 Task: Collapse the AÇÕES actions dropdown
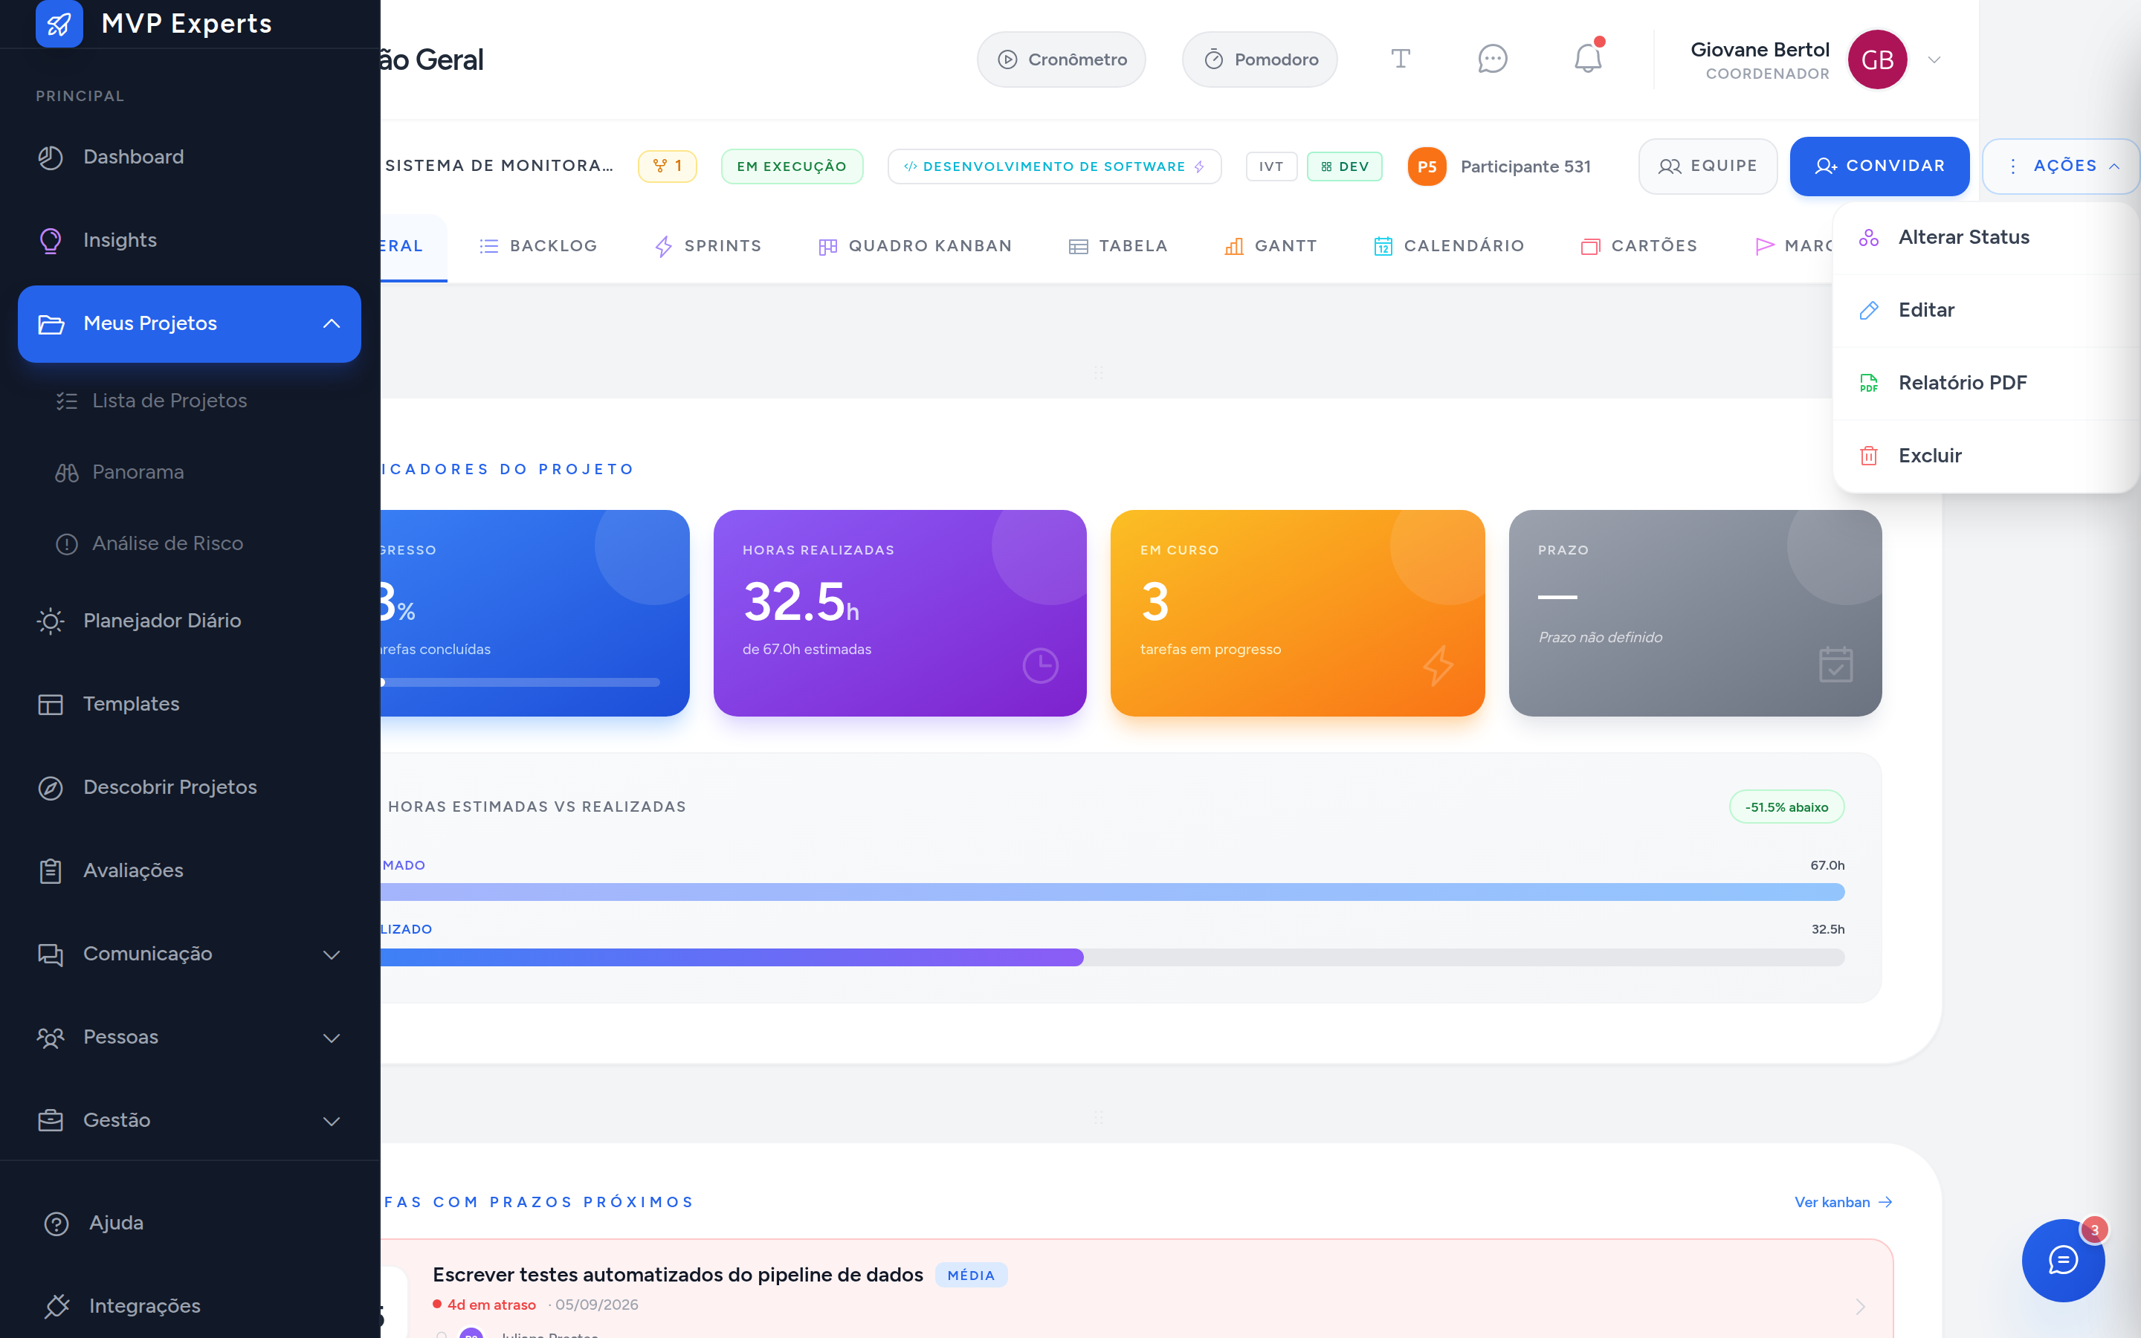tap(2061, 167)
